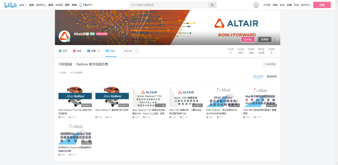Click the Altair中国 profile avatar
Screen dimensions: 338x165
(64, 36)
